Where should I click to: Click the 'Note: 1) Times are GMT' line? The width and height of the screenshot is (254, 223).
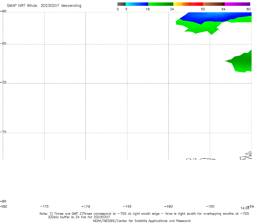coord(144,214)
